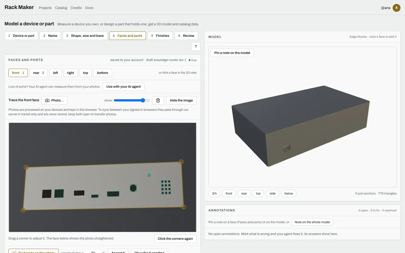The height and width of the screenshot is (253, 405).
Task: Go to step 5 Finishes
Action: [160, 36]
